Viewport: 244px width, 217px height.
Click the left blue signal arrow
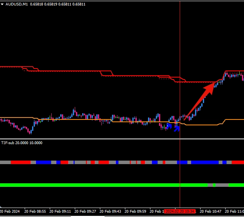[169, 126]
